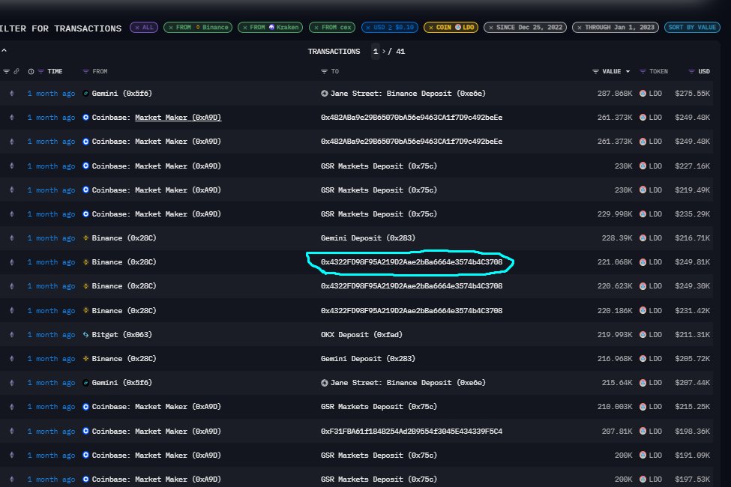731x487 pixels.
Task: Open Binance (0x28C) in the $205.72K row
Action: pos(124,359)
